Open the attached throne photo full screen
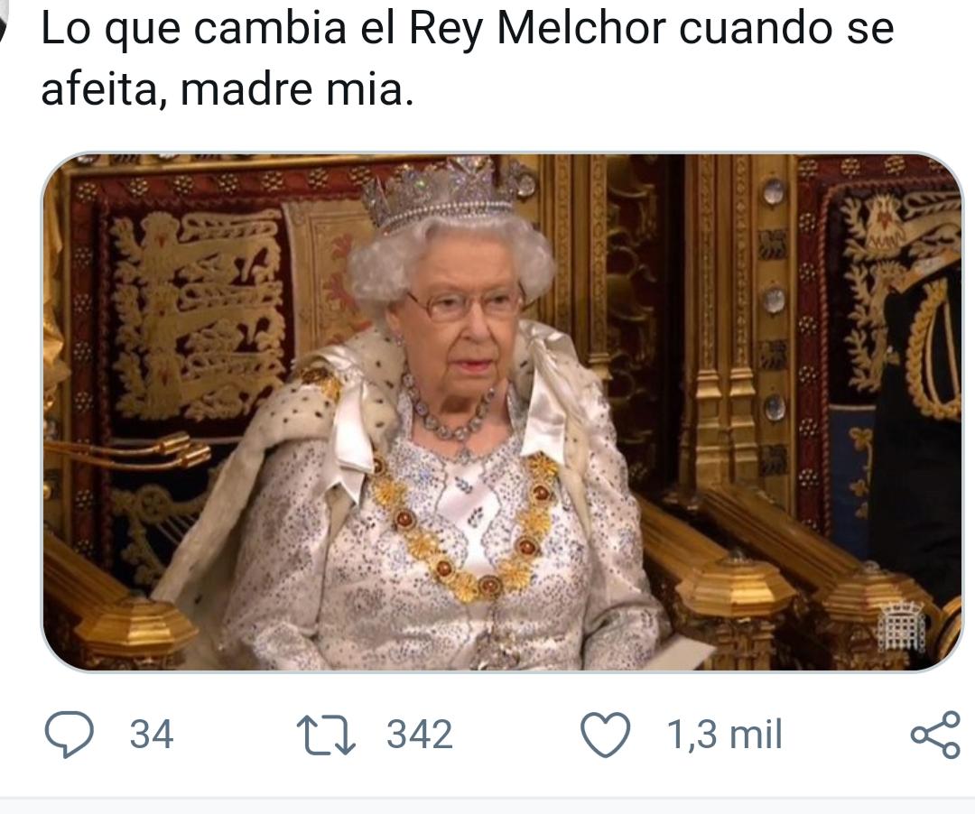 click(502, 412)
